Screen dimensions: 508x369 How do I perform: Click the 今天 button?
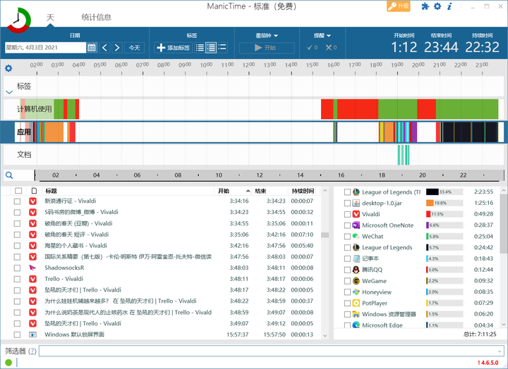point(135,48)
